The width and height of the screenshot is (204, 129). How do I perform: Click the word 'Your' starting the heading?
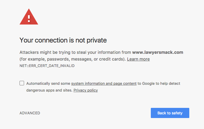[26, 40]
